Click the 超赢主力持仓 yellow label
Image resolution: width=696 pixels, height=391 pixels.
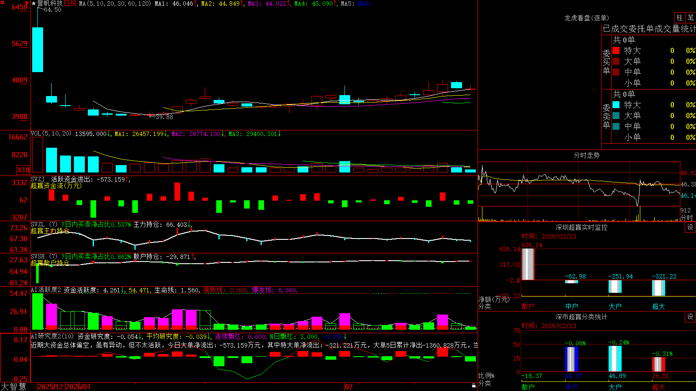click(x=50, y=231)
